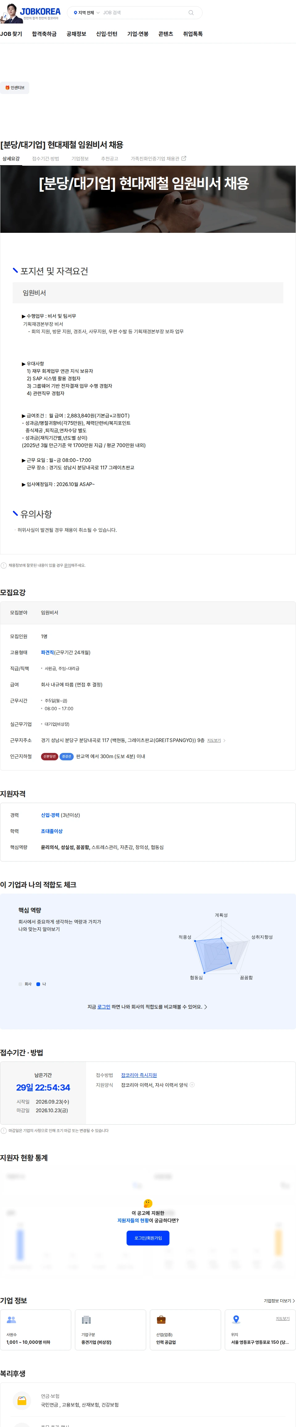This screenshot has height=1427, width=296.
Task: Click the 1,001 ~ 10,000명 이하 value
Action: point(28,1342)
